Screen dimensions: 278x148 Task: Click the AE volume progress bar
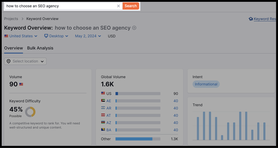pos(138,101)
